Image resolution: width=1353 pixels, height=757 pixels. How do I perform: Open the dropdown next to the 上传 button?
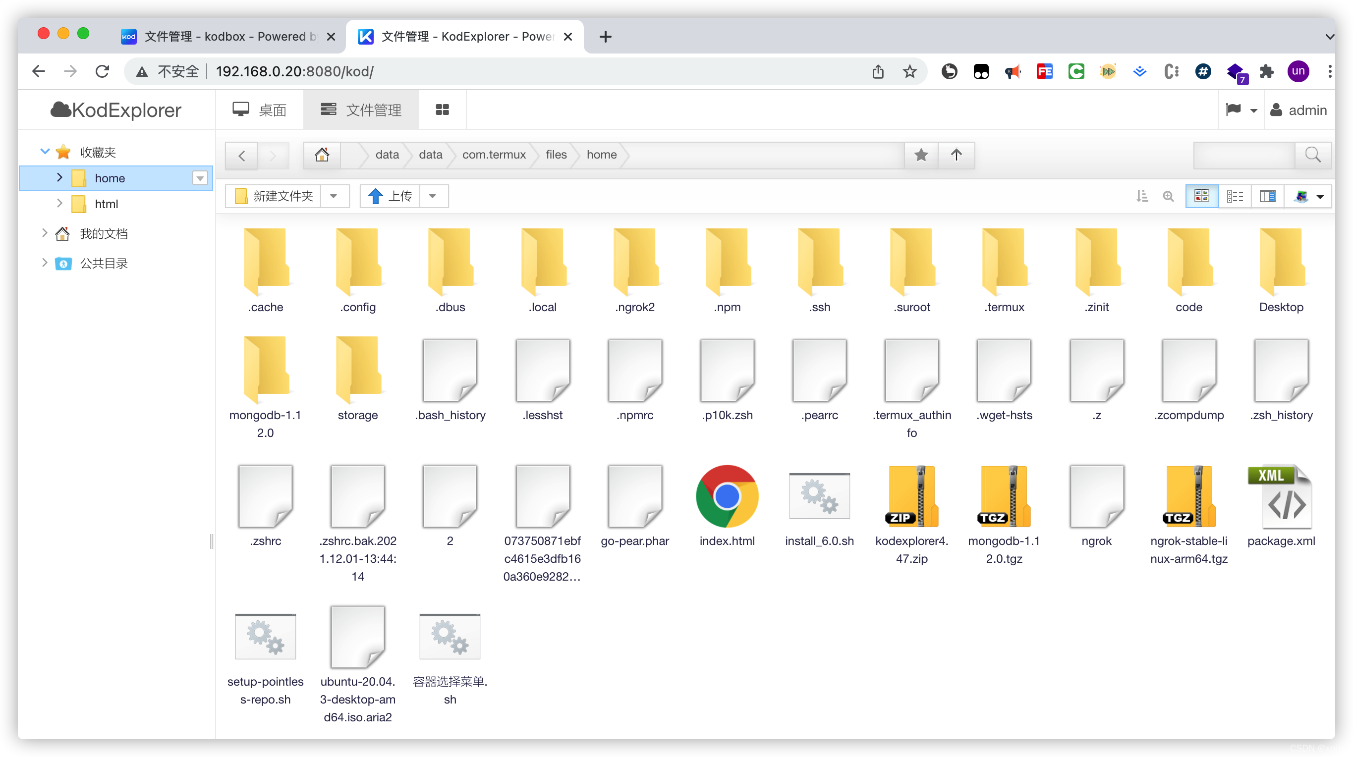[433, 196]
